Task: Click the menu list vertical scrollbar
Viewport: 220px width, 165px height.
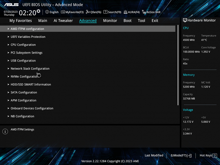Action: click(x=178, y=65)
